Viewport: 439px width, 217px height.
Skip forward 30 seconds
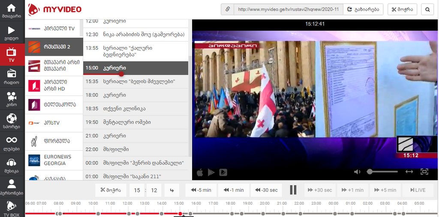tap(320, 190)
